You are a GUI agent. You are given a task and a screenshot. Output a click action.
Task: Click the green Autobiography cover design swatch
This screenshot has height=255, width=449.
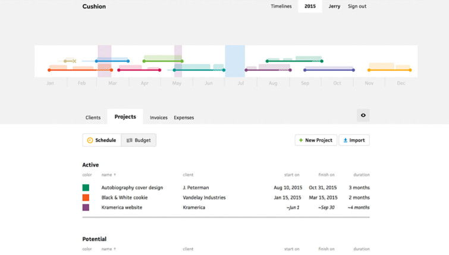(86, 188)
